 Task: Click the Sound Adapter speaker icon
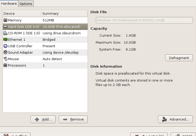coord(5,52)
